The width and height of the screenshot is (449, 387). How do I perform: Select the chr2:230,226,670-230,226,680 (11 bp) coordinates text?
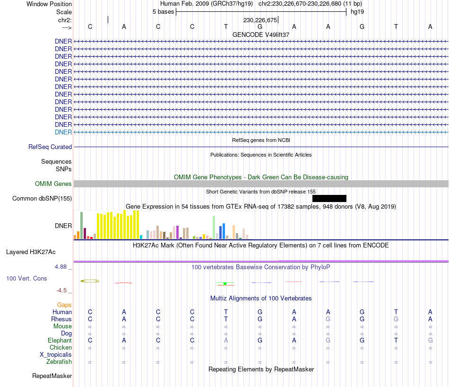(x=310, y=4)
